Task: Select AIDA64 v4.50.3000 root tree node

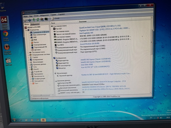Action: pyautogui.click(x=33, y=27)
